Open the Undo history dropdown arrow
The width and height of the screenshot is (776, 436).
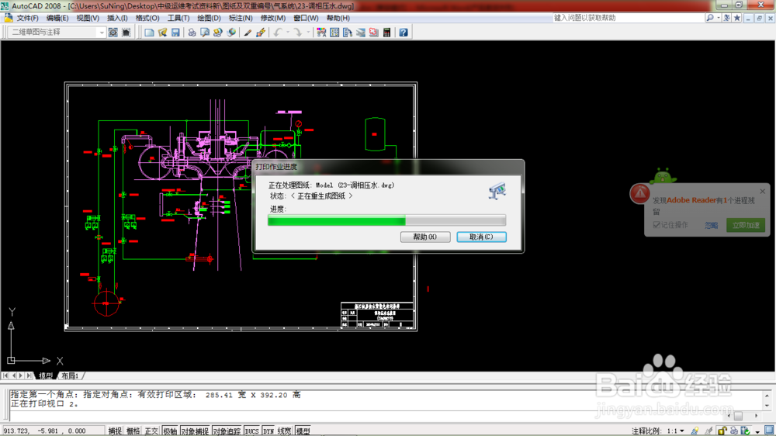pyautogui.click(x=288, y=33)
